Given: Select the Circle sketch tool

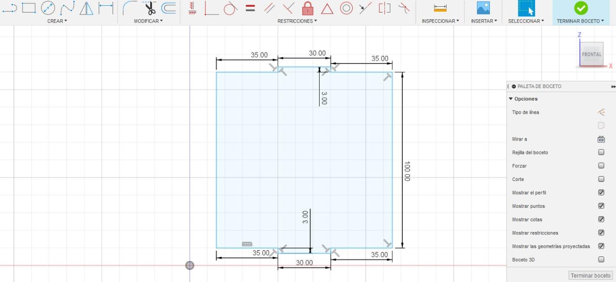Looking at the screenshot, I should pyautogui.click(x=48, y=8).
